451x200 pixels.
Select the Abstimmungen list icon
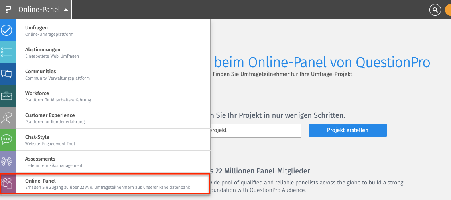[6, 52]
